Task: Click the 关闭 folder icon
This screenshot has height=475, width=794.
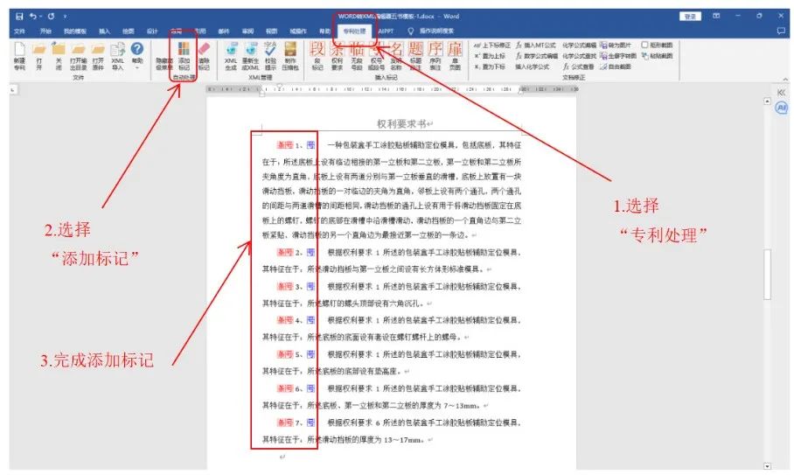Action: (x=59, y=56)
